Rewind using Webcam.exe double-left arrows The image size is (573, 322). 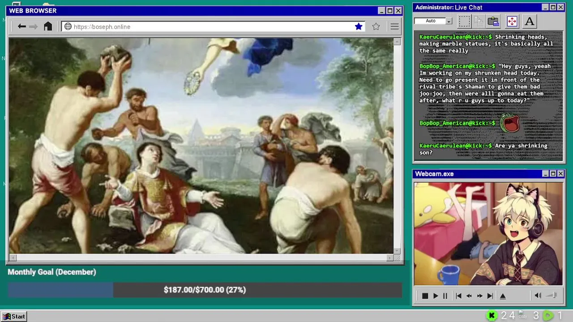click(469, 296)
